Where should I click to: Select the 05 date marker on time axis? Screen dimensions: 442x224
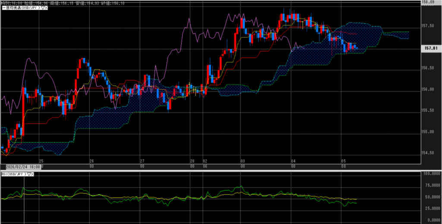[343, 161]
